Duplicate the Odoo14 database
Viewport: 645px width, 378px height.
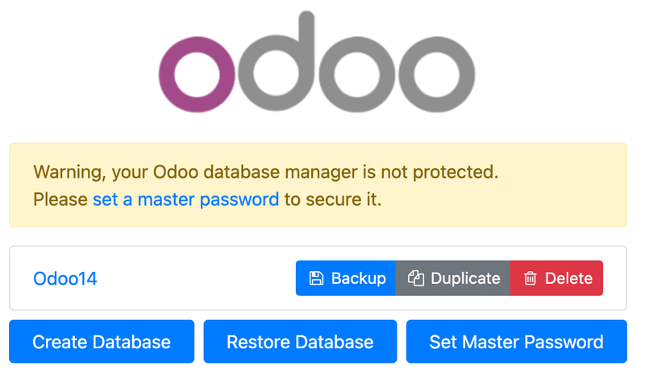point(452,278)
